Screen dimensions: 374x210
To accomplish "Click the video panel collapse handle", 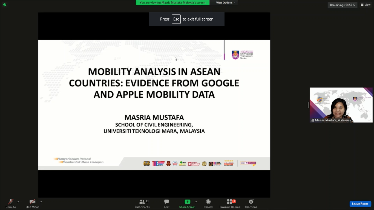I will coord(309,105).
